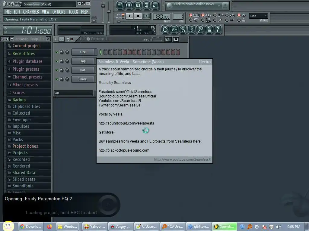Open keyboard editor icon in step sequencer
This screenshot has height=231, width=309.
(x=176, y=39)
